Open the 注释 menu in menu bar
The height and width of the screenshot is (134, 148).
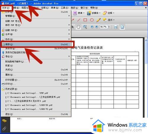point(45,8)
